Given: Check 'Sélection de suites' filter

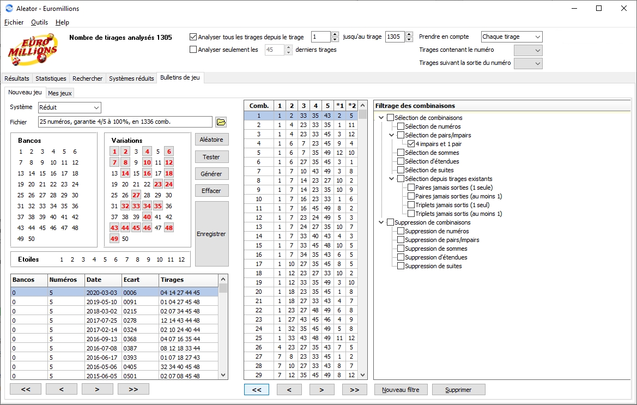Looking at the screenshot, I should point(401,170).
